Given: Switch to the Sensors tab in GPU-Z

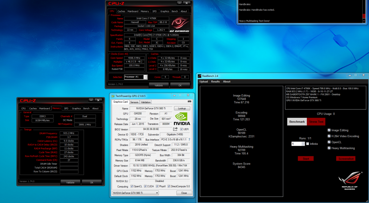Looking at the screenshot, I should pyautogui.click(x=134, y=102).
